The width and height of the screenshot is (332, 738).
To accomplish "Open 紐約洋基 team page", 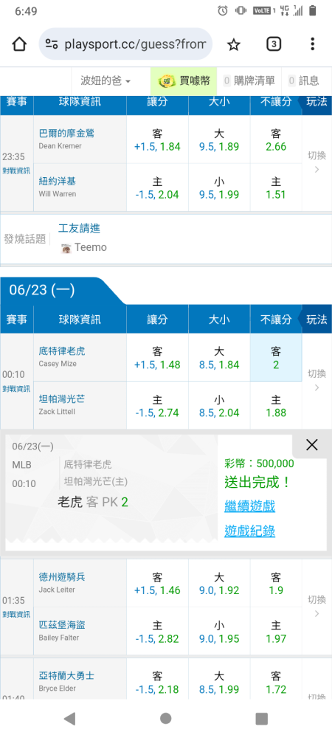I will pos(57,182).
